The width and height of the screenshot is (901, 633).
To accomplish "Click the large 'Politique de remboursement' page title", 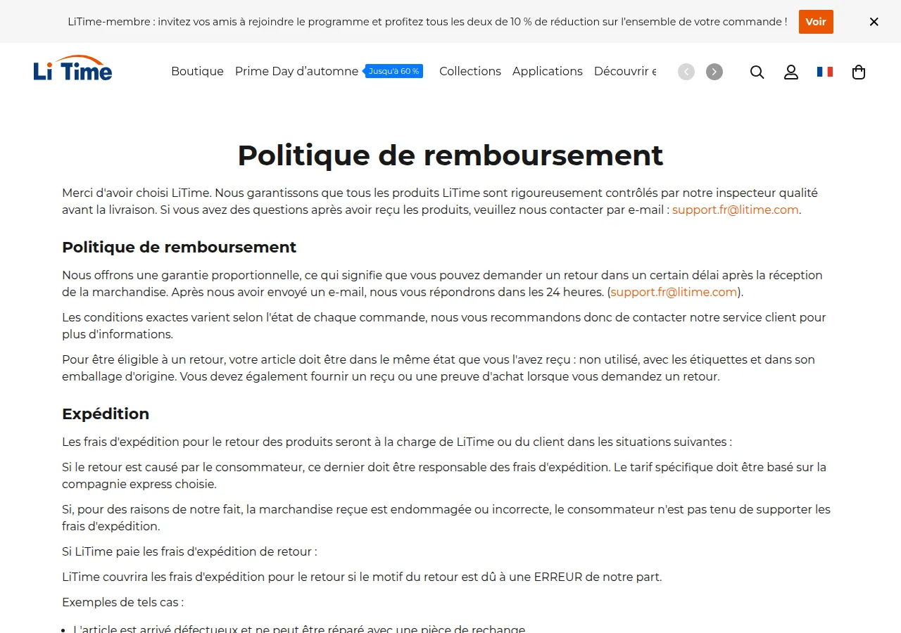I will [x=450, y=155].
